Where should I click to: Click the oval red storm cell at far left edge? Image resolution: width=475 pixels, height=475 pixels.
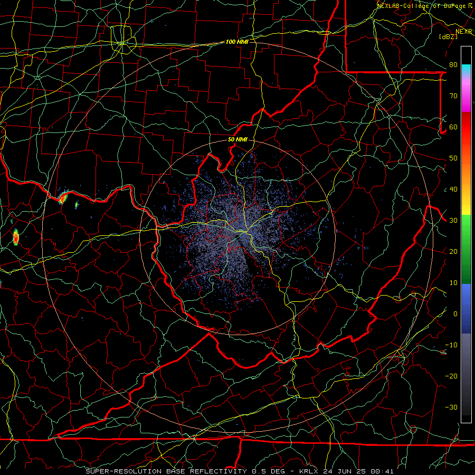coord(16,237)
